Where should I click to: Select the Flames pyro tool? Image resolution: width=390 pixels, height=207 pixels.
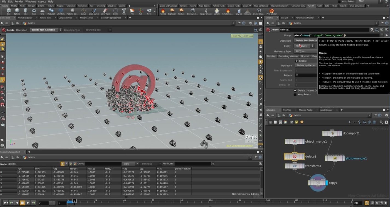pos(163,12)
